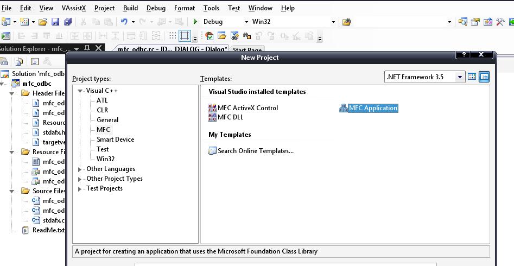Viewport: 514px width, 266px height.
Task: Pin the Solution Explorer with auto-hide icon
Action: point(87,48)
